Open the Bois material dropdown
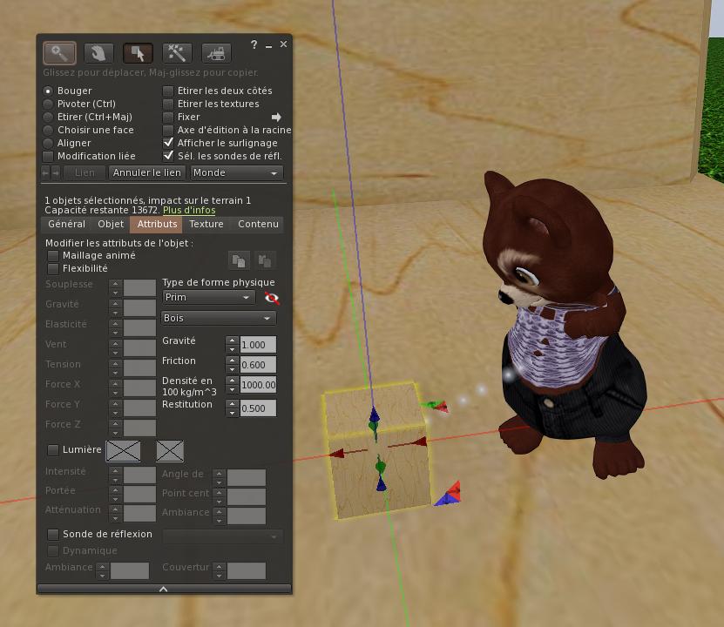724x627 pixels. click(219, 319)
